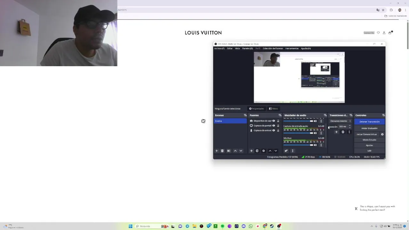409x230 pixels.
Task: Lock the Dispositivo de captura source
Action: click(x=278, y=121)
